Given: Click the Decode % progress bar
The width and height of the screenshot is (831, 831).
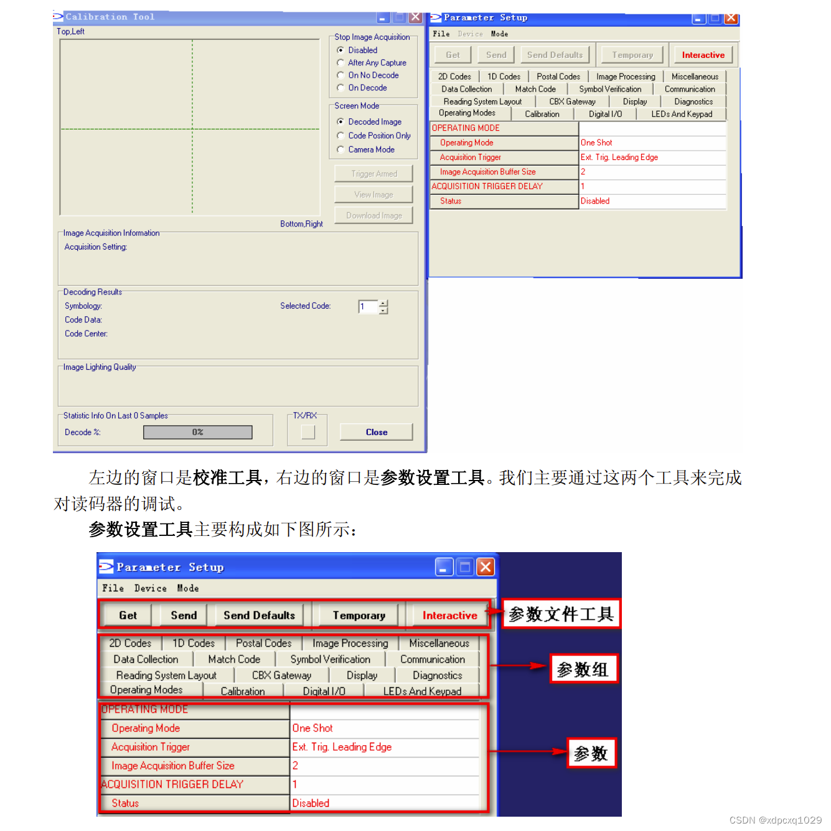Looking at the screenshot, I should click(197, 431).
